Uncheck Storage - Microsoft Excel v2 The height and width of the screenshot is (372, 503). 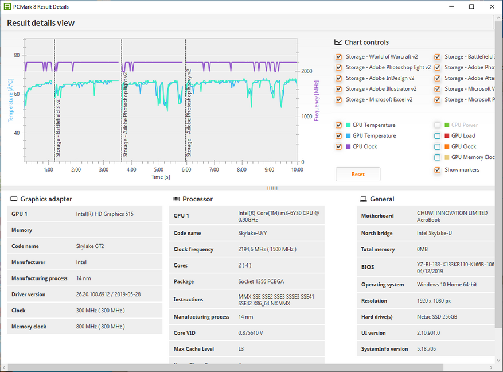[339, 100]
